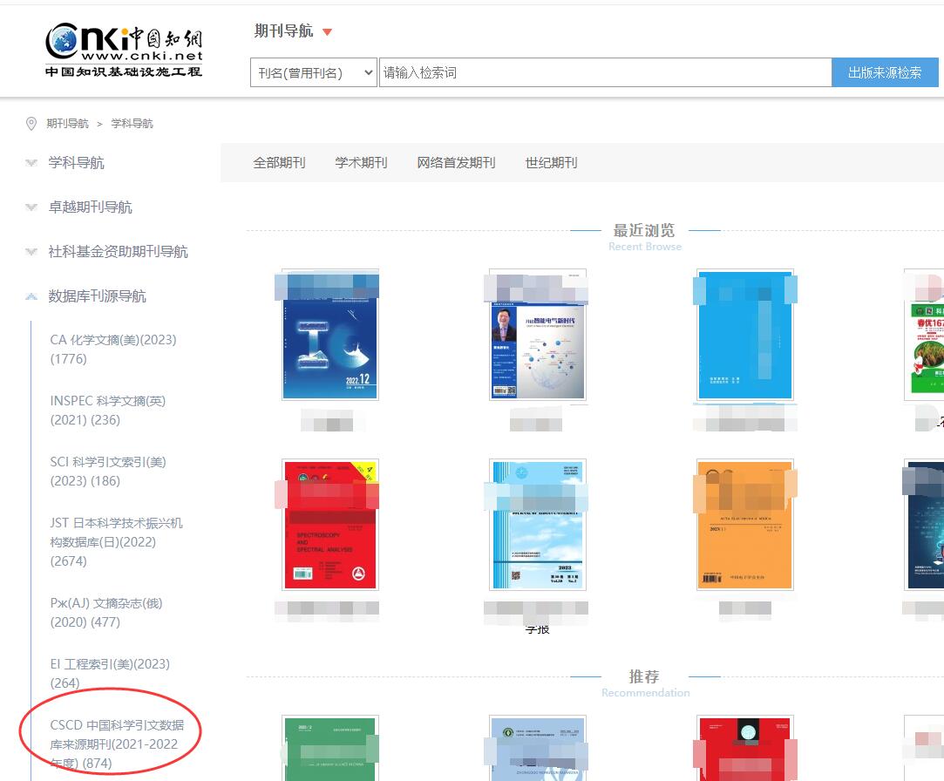The height and width of the screenshot is (781, 944).
Task: Switch to the 全部期刊 tab
Action: [279, 163]
